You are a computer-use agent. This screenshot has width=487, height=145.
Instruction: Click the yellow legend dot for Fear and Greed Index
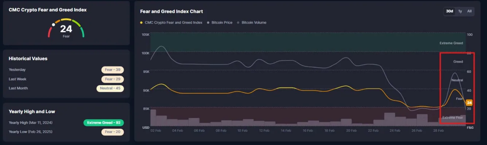point(142,23)
